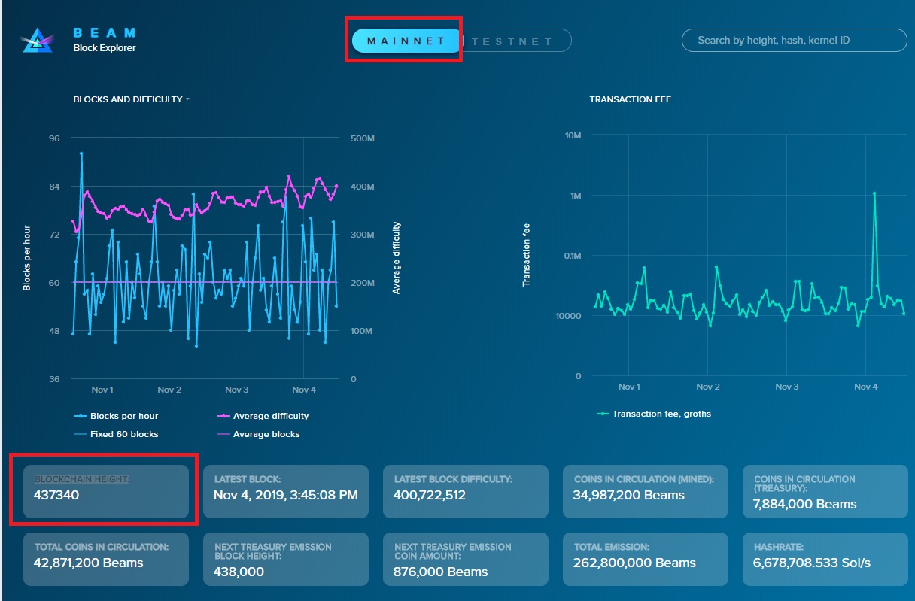Click Coins in Circulation (Treasury) 7,884,000 Beams

click(825, 492)
